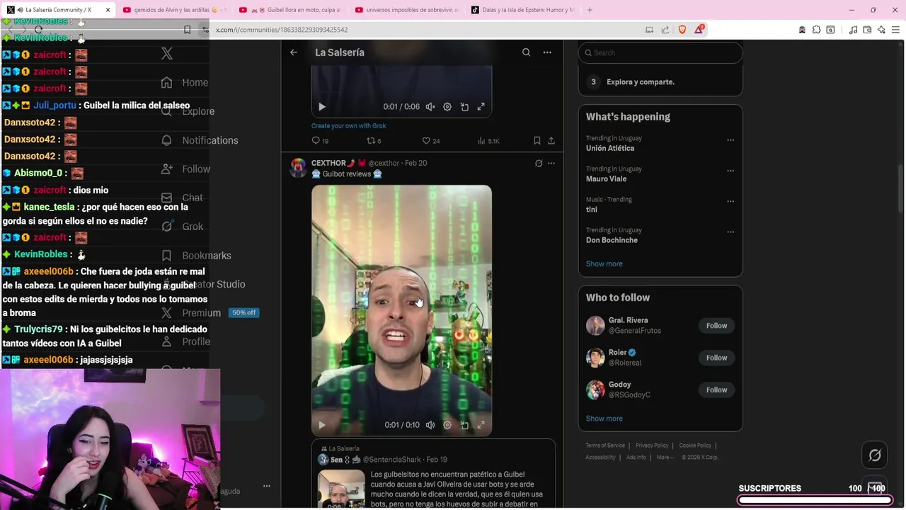Expand the 'More ···' footer menu
This screenshot has width=906, height=510.
[x=665, y=458]
